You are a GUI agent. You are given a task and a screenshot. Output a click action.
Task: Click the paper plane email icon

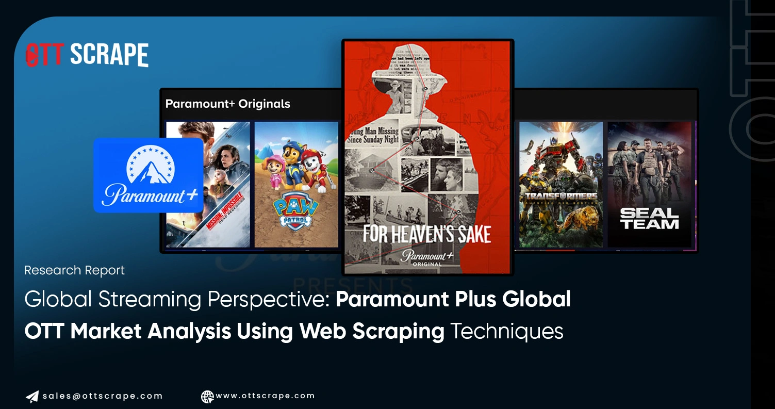pos(32,397)
